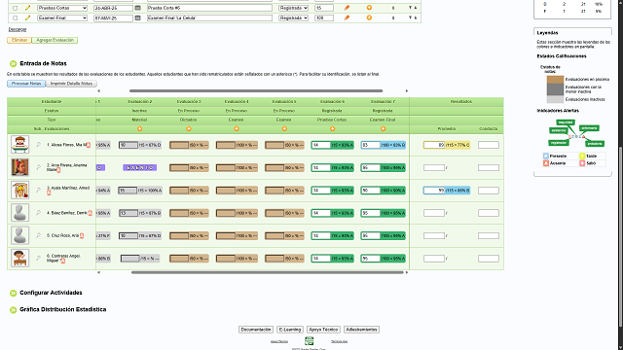Image resolution: width=623 pixels, height=350 pixels.
Task: Click the Agregar Evaluación button
Action: tap(55, 40)
